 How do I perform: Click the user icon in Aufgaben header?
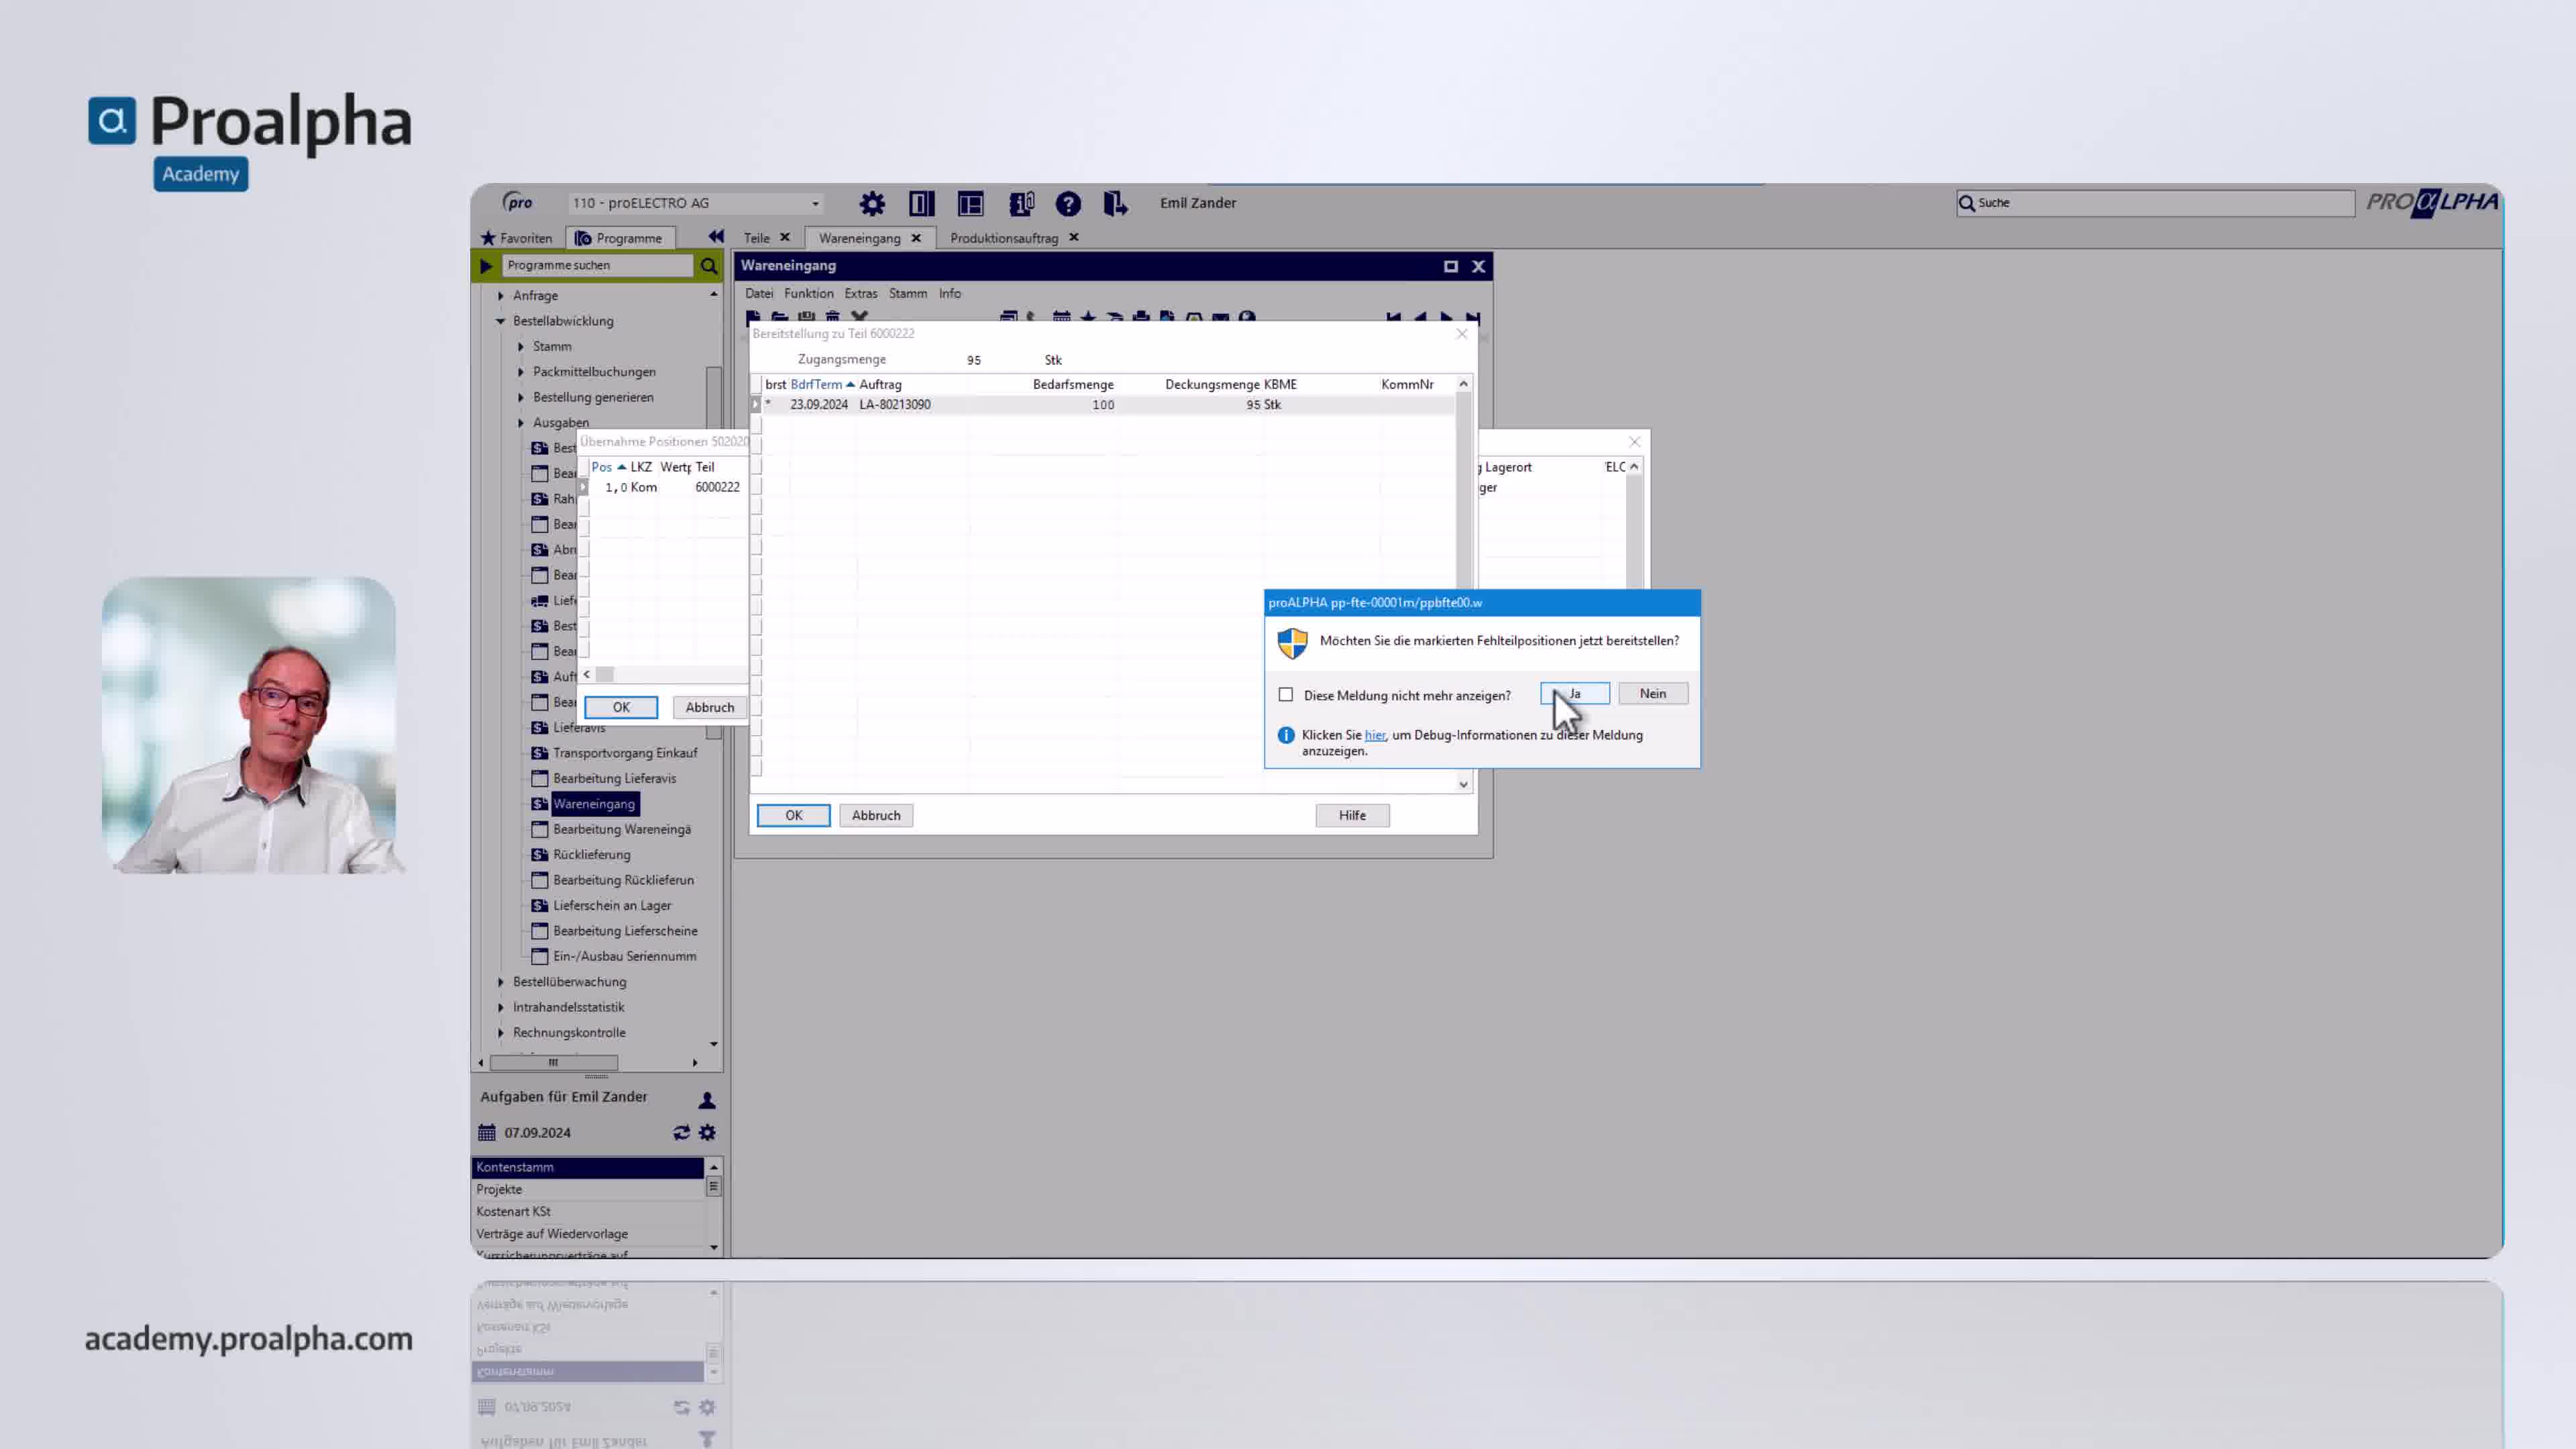point(707,1100)
